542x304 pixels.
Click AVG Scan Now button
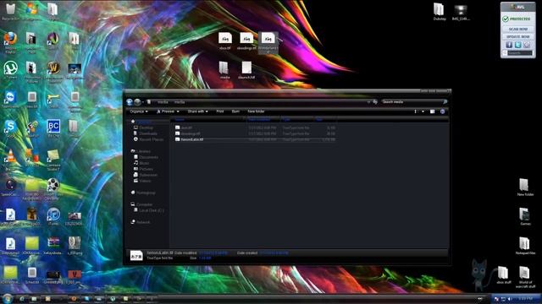[517, 30]
